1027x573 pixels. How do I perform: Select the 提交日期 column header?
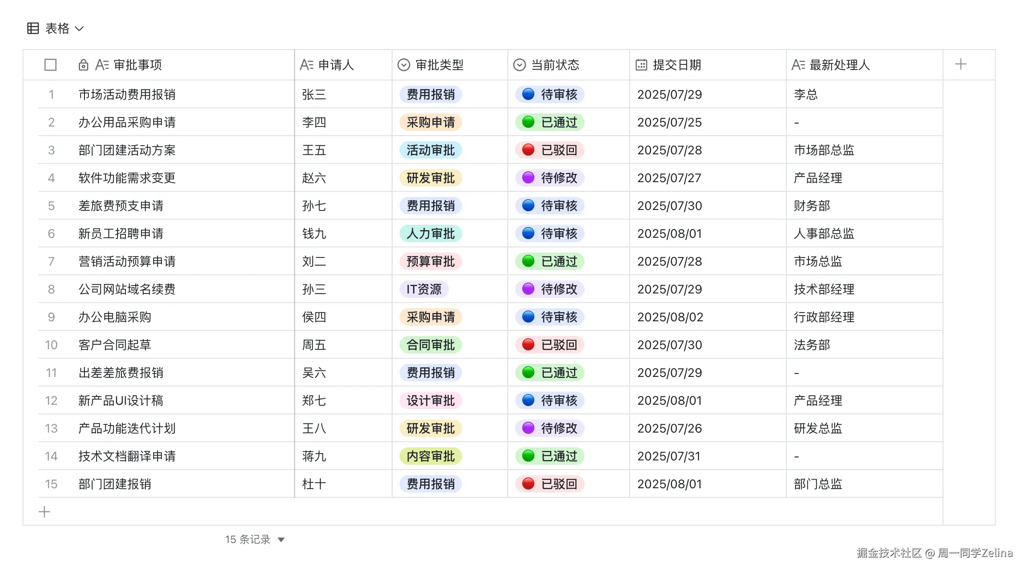tap(708, 65)
